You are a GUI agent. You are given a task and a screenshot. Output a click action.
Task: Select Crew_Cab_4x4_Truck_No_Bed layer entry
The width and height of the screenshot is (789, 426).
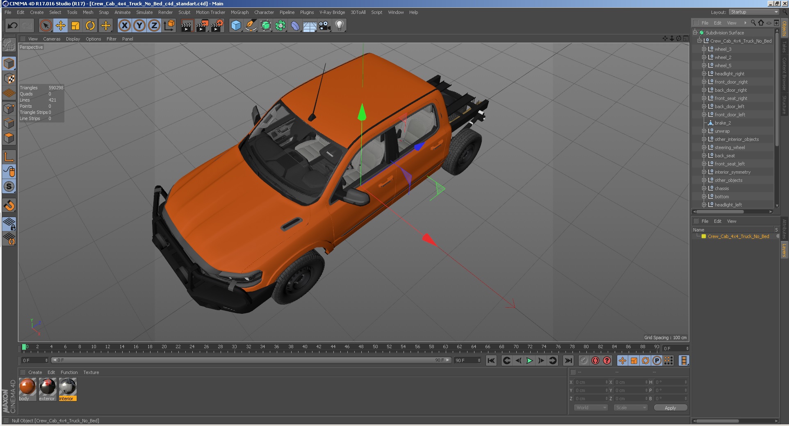[738, 236]
